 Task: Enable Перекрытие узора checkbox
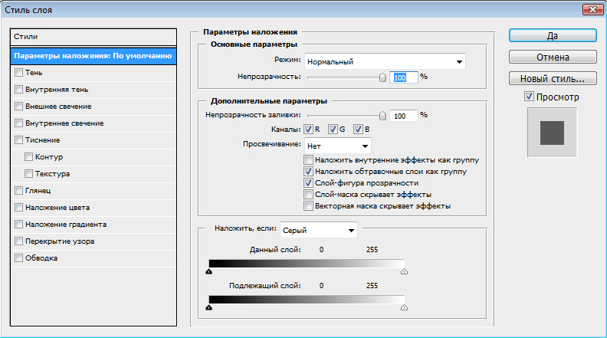coord(18,241)
